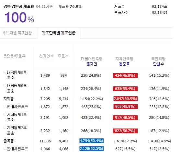Click the 투표수 column header
The height and width of the screenshot is (152, 181).
coord(63,56)
